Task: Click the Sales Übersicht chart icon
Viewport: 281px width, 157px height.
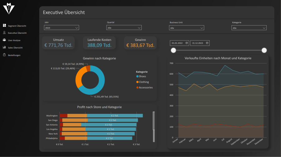Action: point(4,48)
